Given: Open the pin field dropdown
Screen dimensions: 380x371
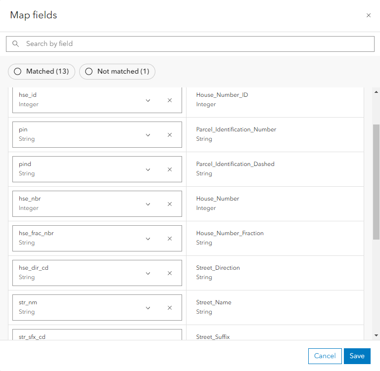Looking at the screenshot, I should 148,135.
